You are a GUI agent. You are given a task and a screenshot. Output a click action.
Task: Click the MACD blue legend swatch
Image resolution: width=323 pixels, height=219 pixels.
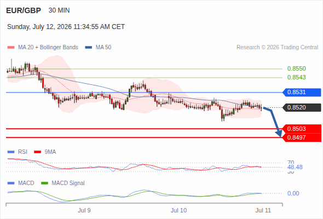[11, 183]
